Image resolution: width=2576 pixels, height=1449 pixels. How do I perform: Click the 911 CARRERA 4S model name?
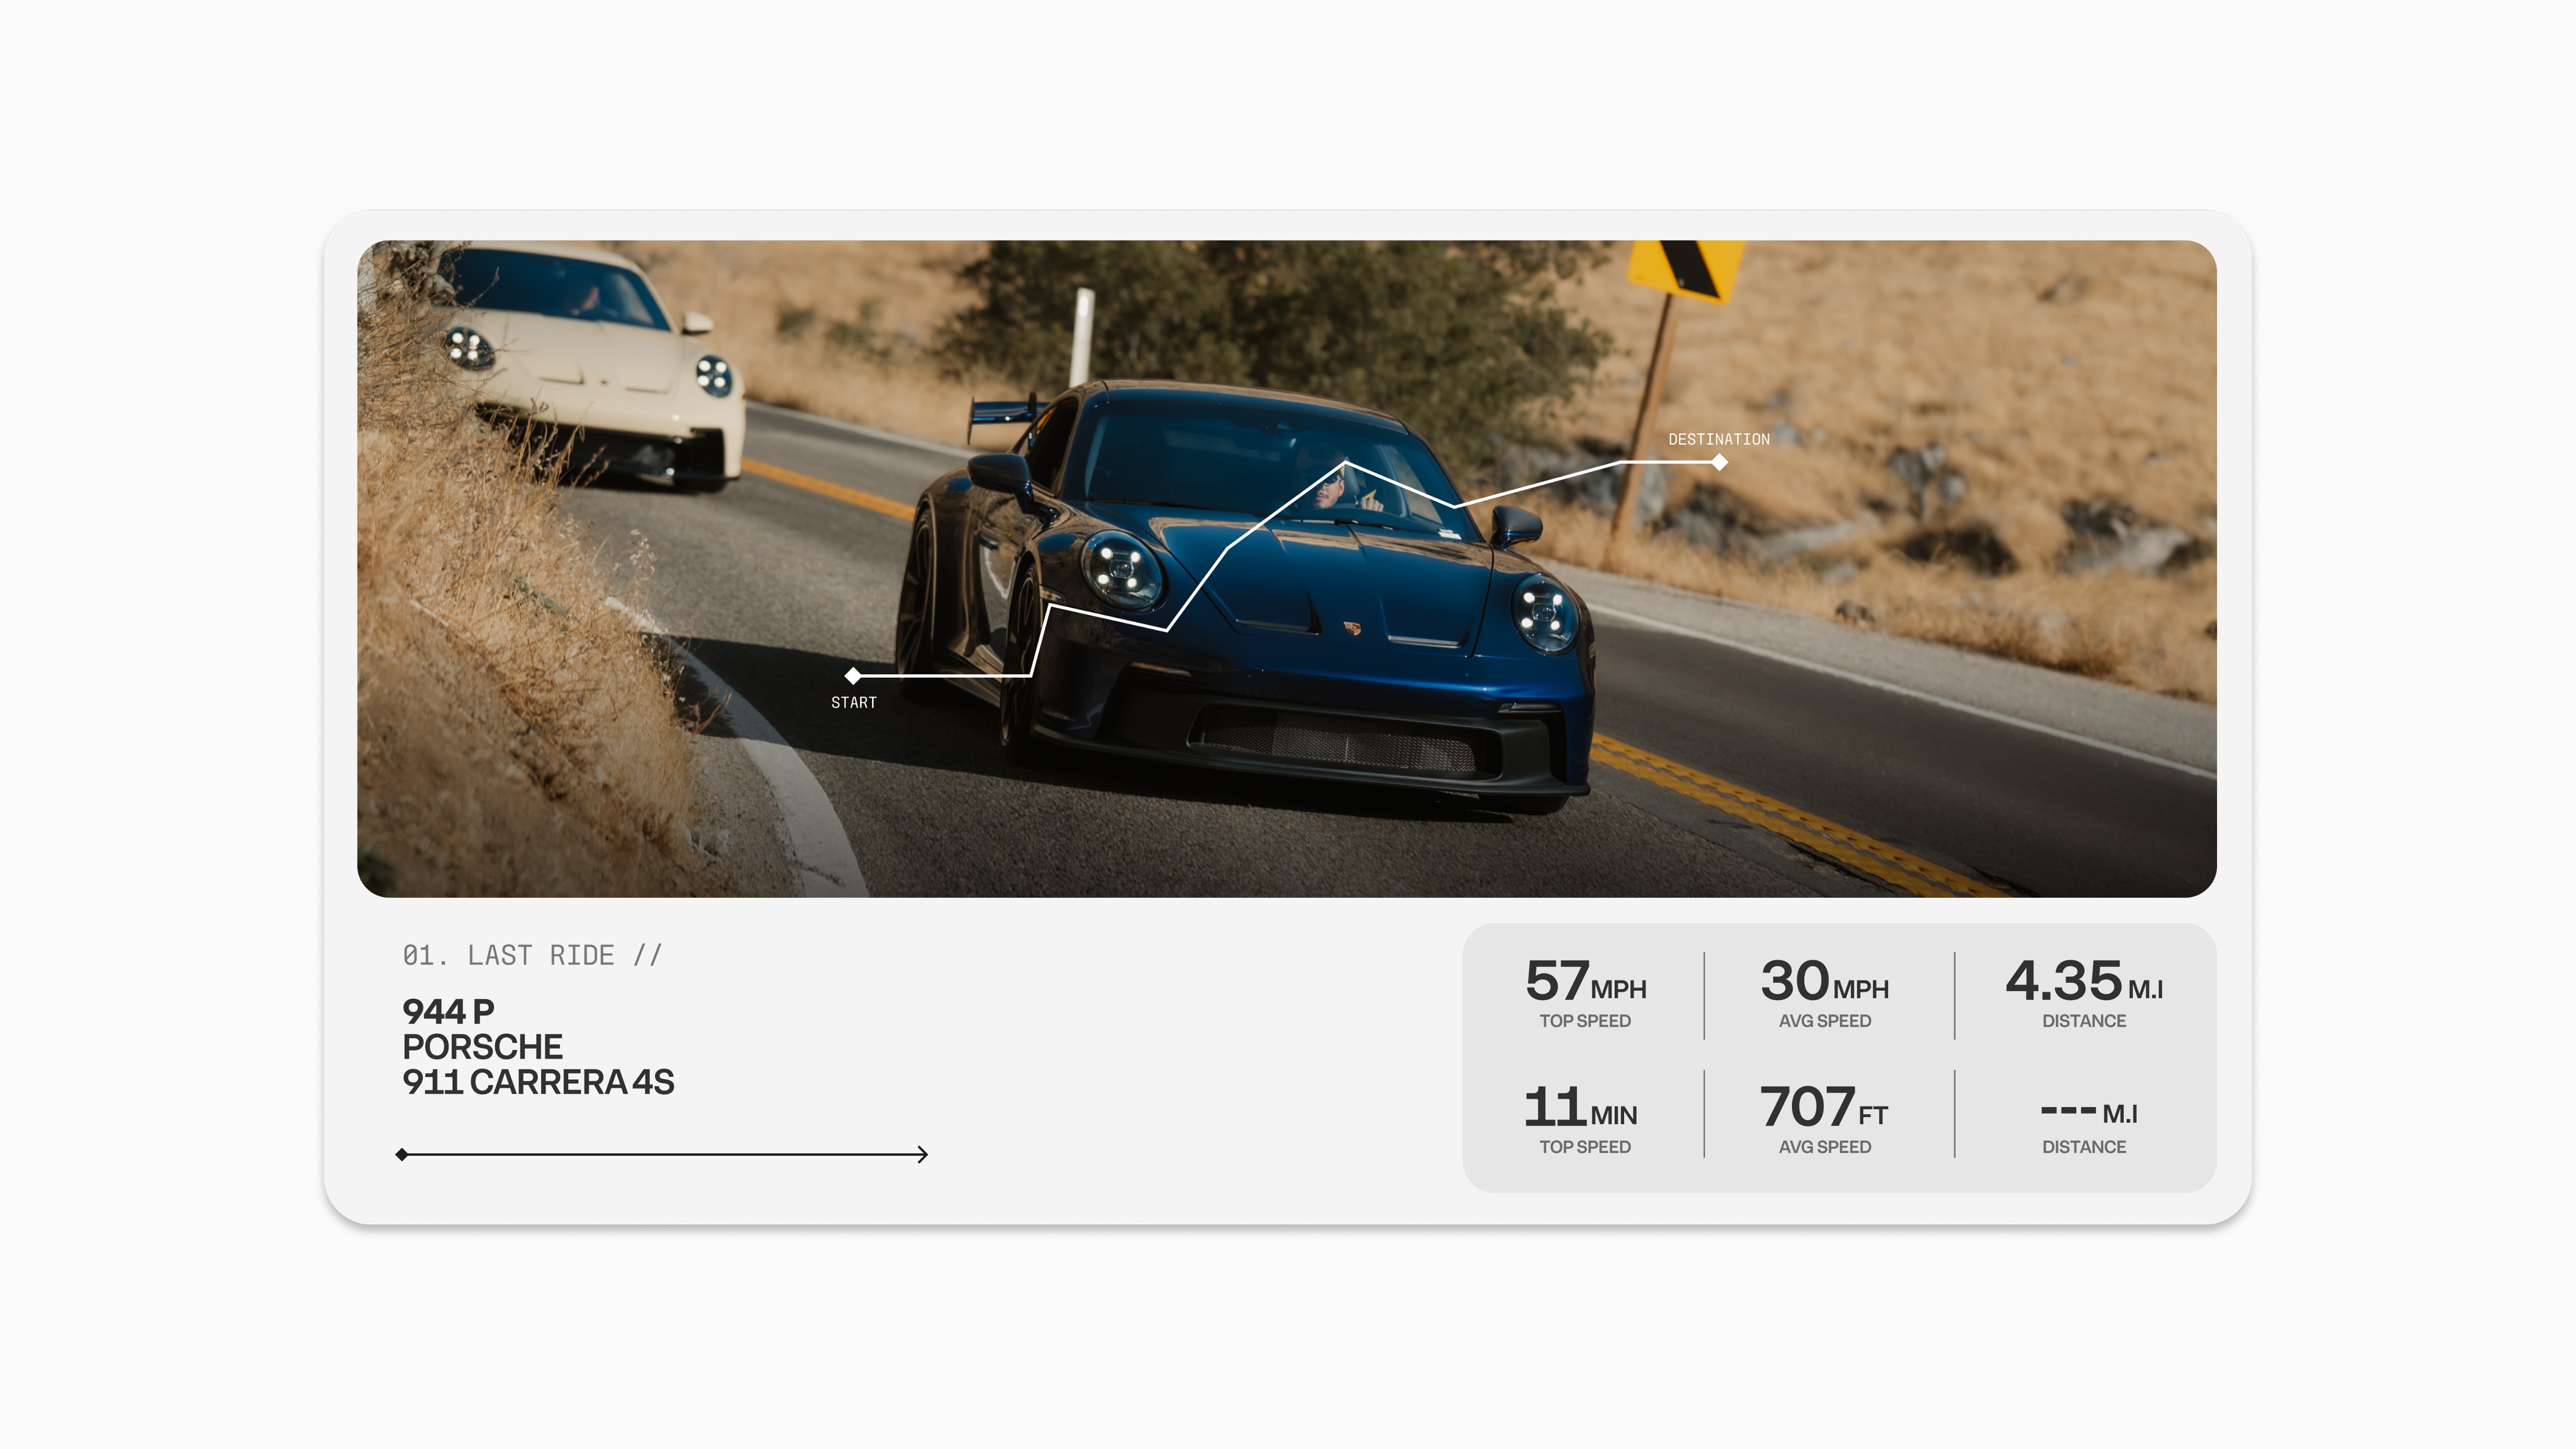click(x=538, y=1082)
